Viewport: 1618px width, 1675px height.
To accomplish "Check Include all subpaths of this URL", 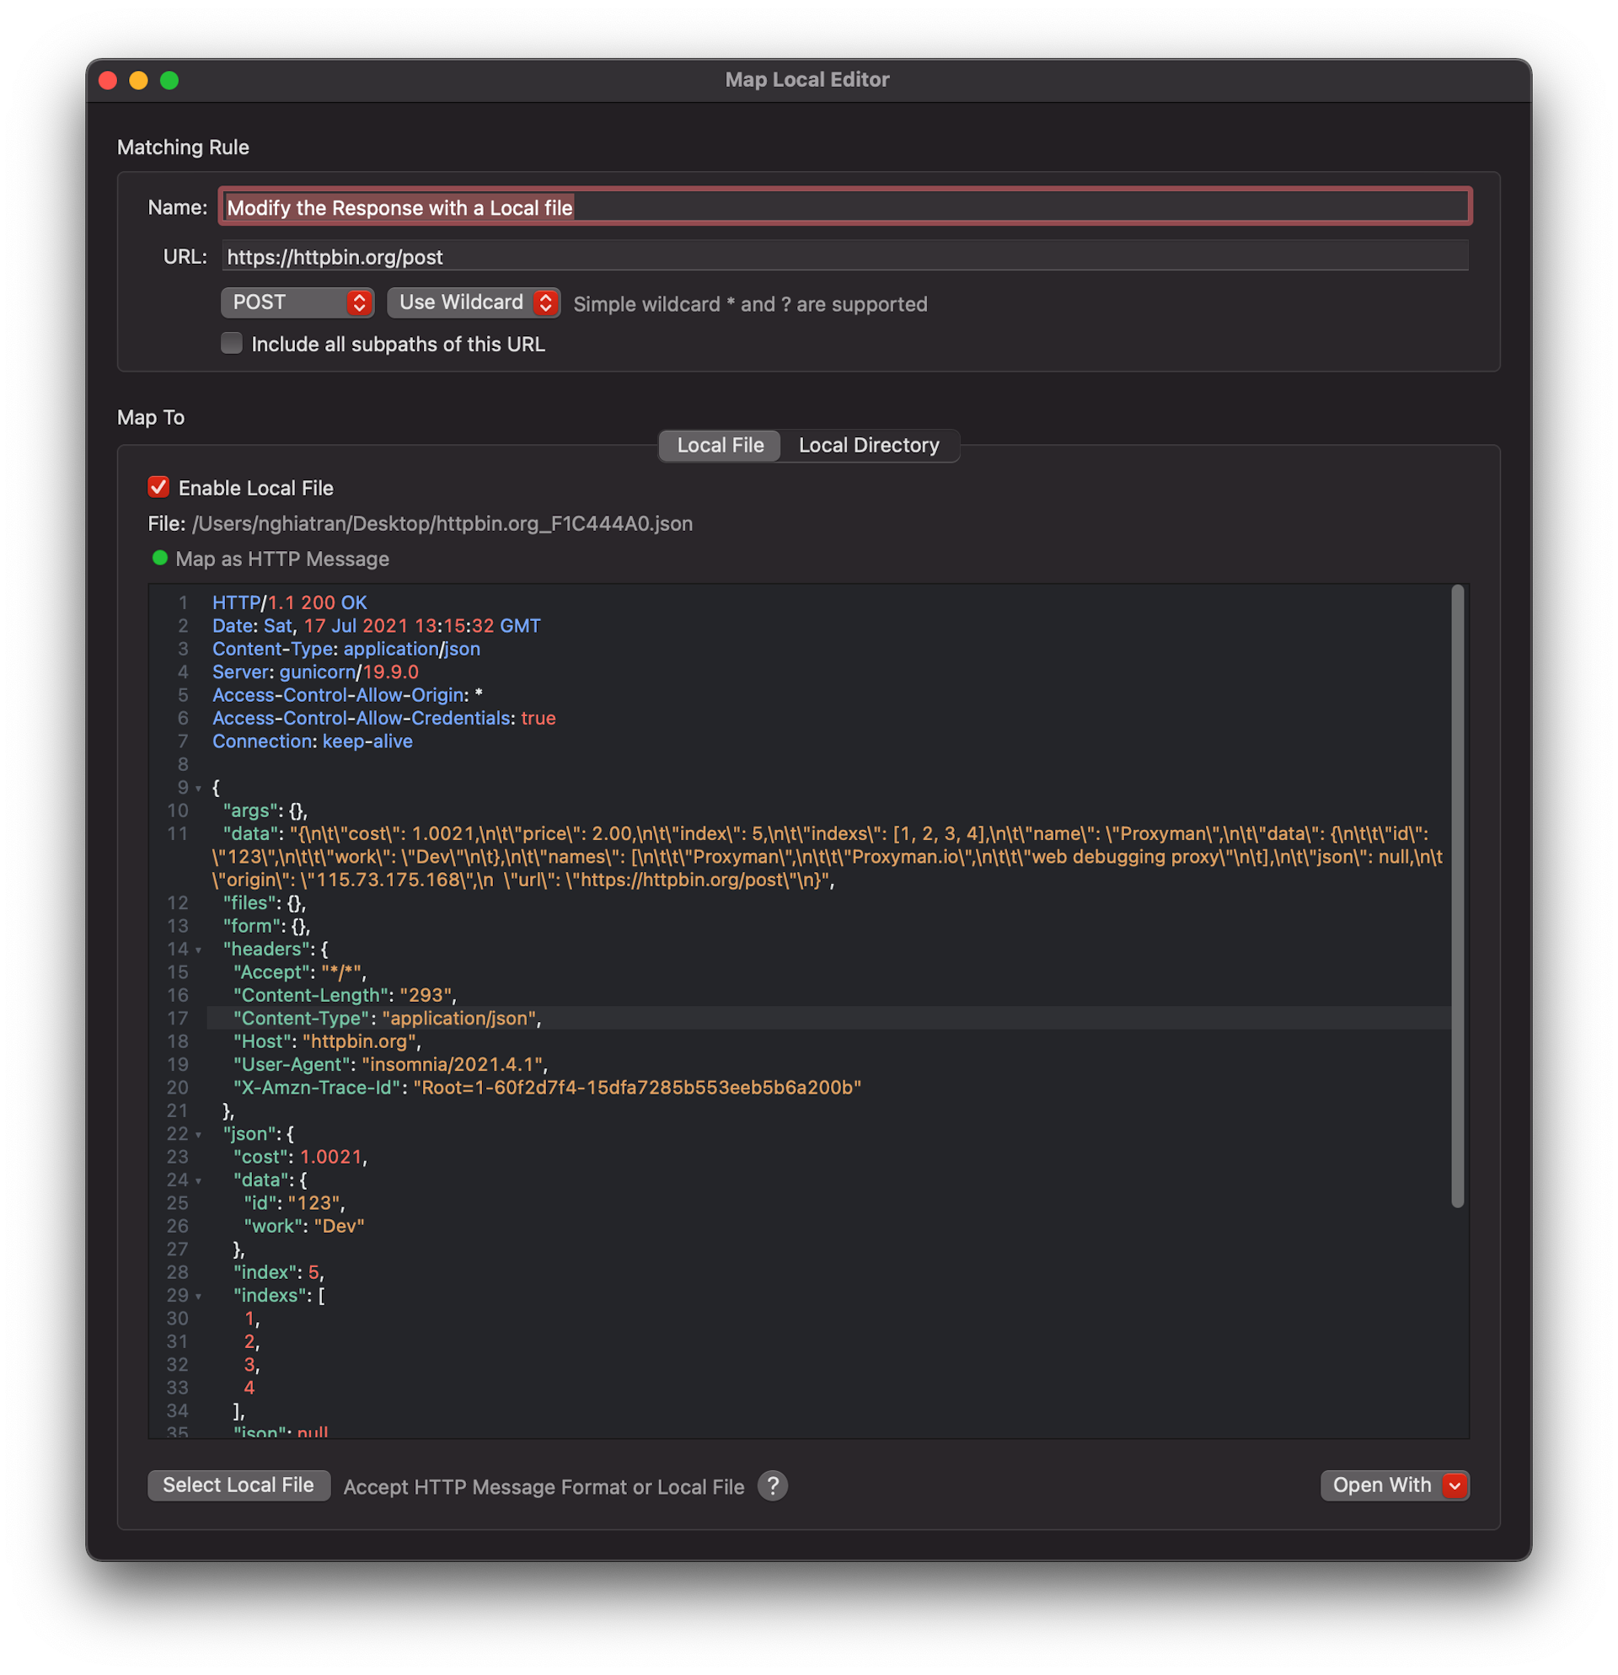I will tap(232, 344).
